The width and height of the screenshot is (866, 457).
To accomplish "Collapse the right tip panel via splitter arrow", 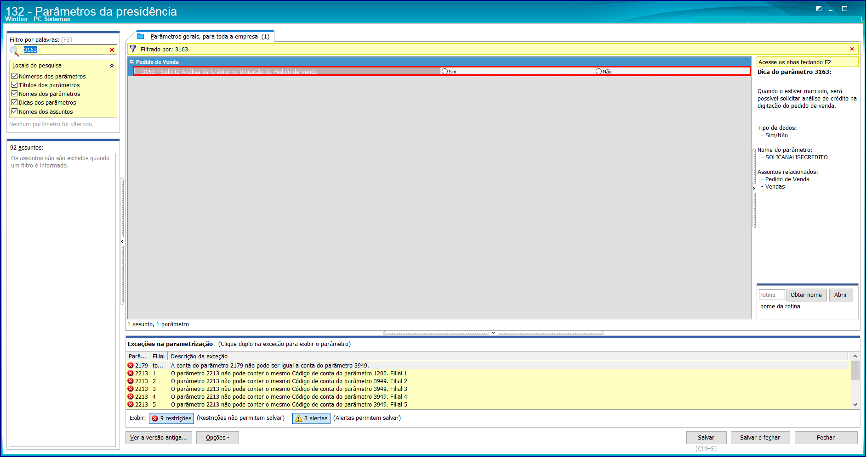I will click(754, 188).
